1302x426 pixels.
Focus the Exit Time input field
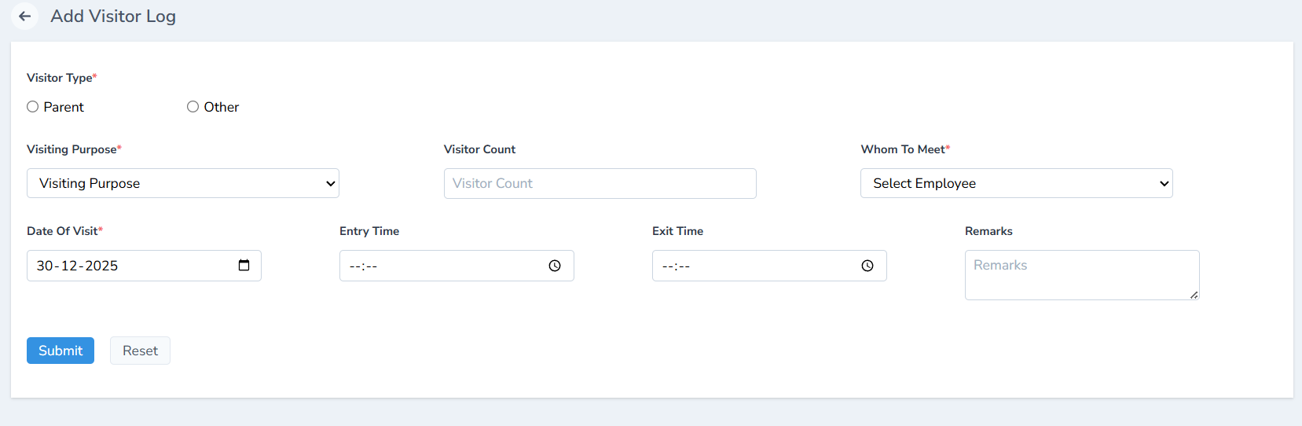tap(753, 266)
